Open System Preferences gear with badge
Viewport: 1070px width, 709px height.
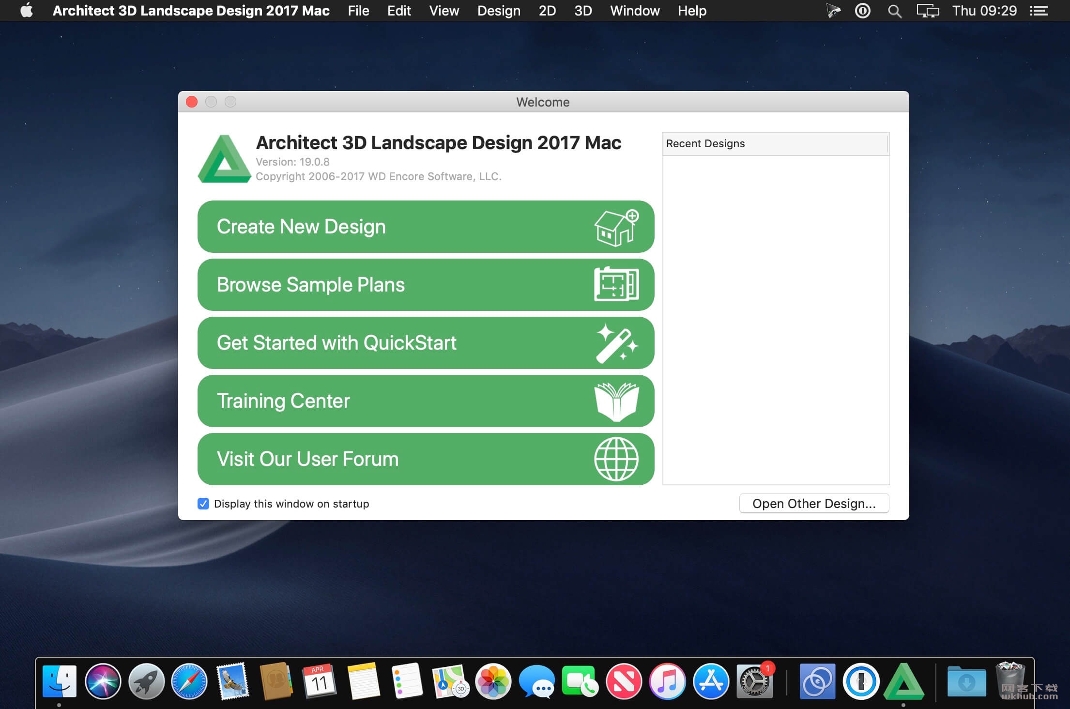coord(754,681)
